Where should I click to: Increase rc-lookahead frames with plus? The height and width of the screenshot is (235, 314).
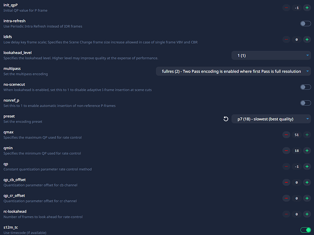307,214
